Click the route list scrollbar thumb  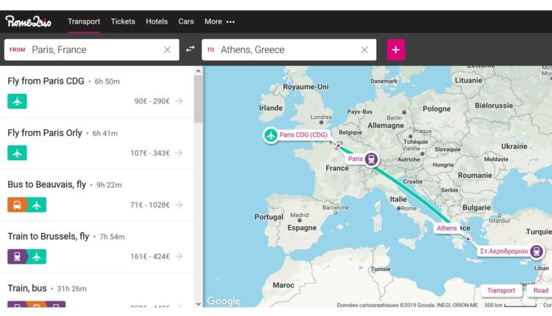198,99
